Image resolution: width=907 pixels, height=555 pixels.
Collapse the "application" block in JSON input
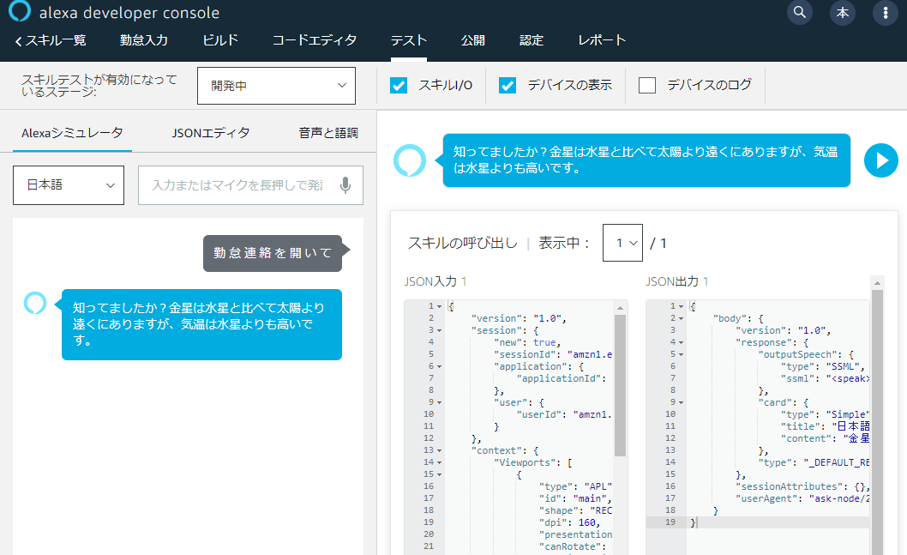[x=440, y=366]
